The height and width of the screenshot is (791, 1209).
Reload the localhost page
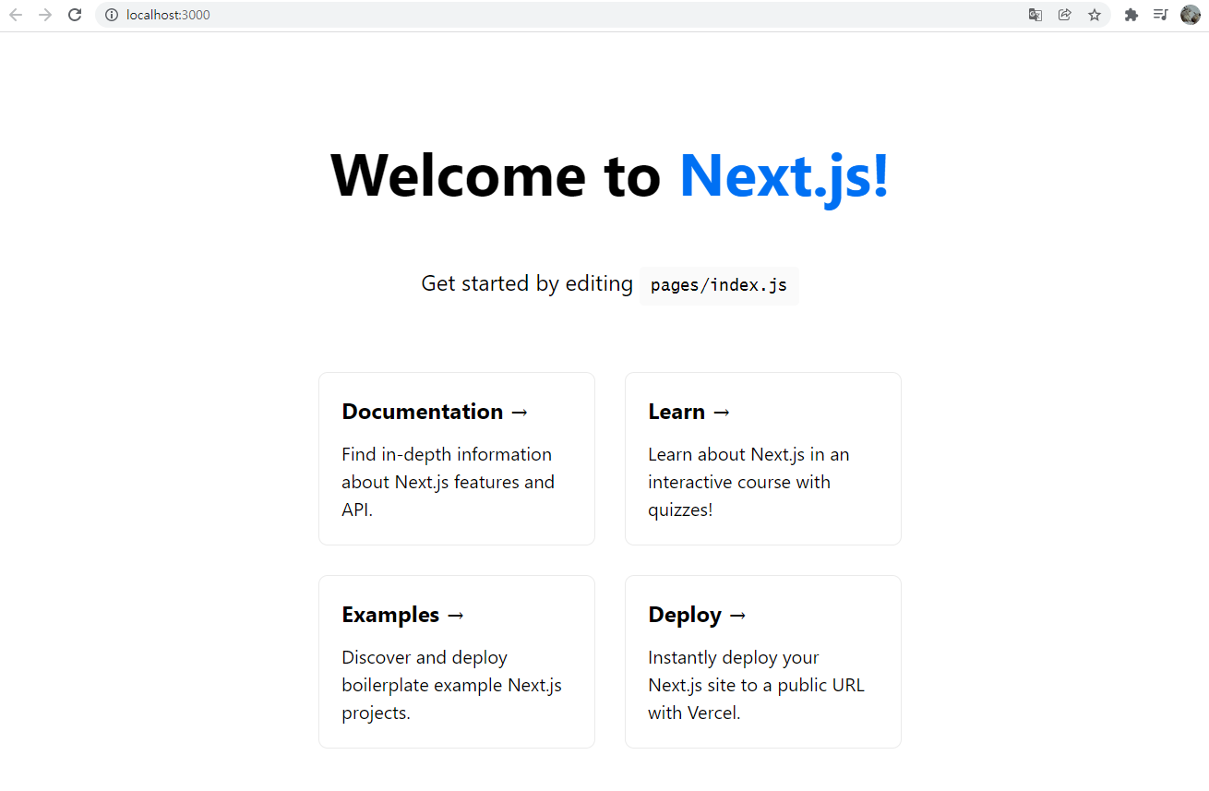76,15
